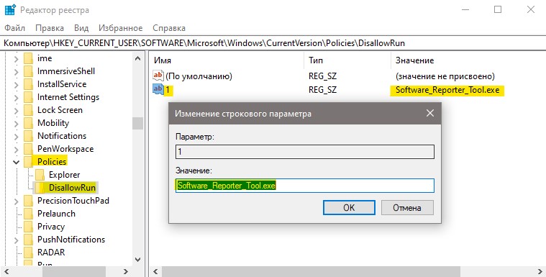This screenshot has width=546, height=277.
Task: Expand the Lock Screen tree node
Action: tap(16, 111)
